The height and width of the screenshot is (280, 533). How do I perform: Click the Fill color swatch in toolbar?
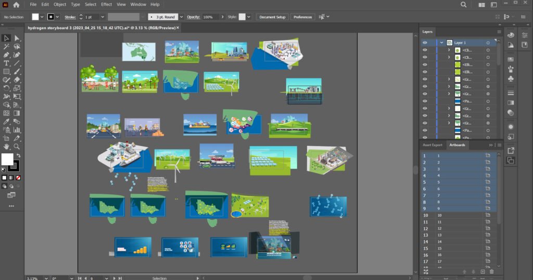click(7, 159)
